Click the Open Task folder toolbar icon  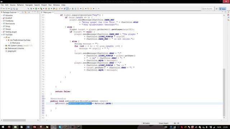tap(57, 9)
